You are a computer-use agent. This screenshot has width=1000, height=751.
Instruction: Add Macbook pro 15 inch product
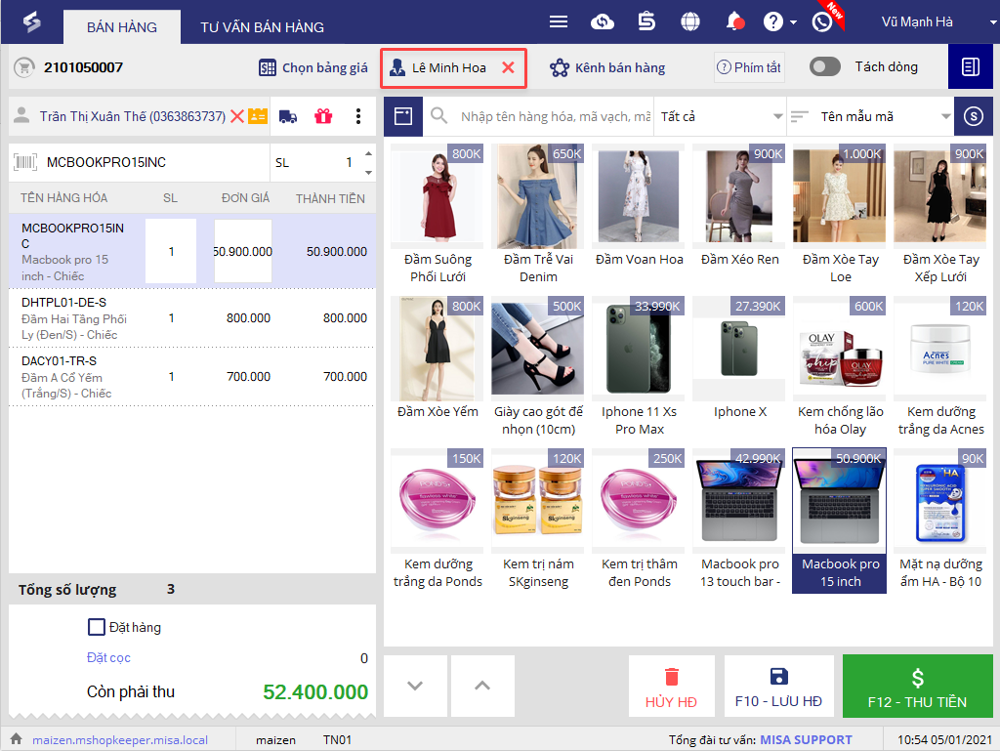pos(839,521)
